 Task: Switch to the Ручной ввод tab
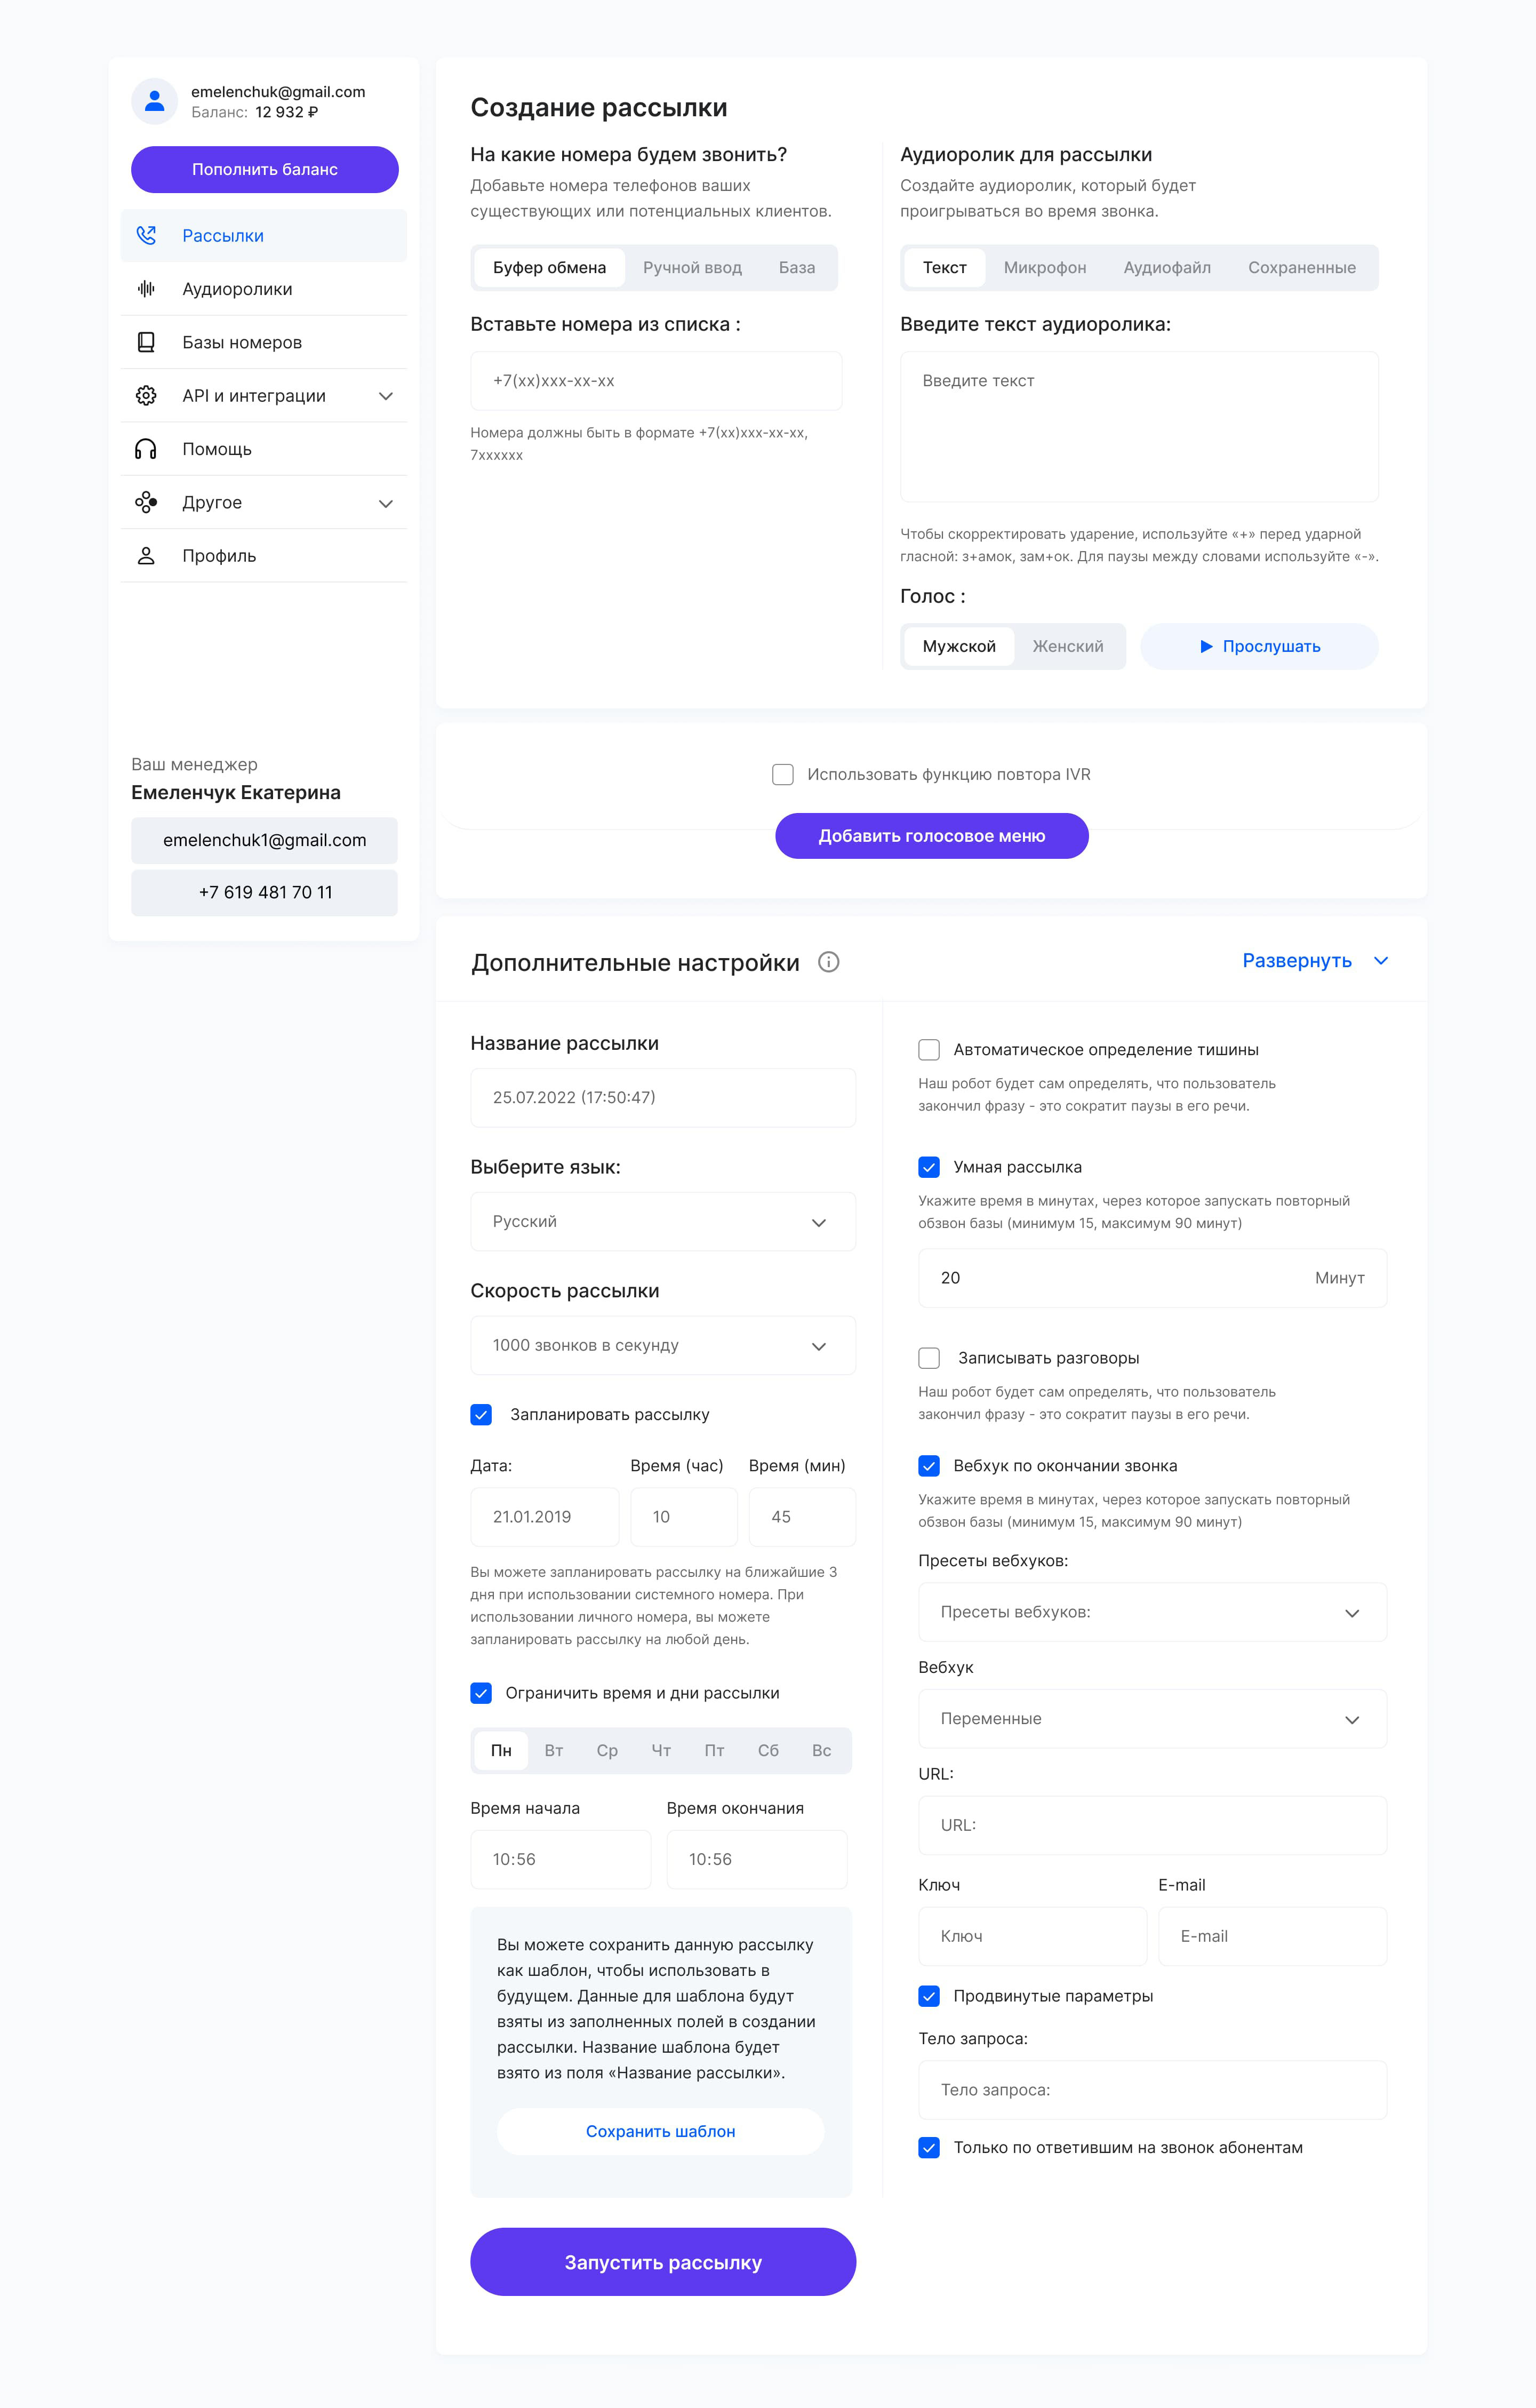click(x=692, y=268)
